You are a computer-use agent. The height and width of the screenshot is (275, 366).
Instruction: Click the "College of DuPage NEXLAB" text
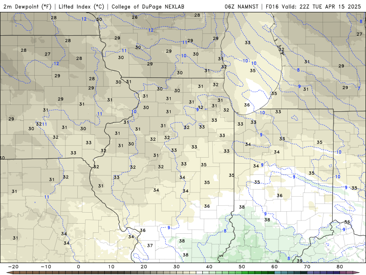coord(148,6)
